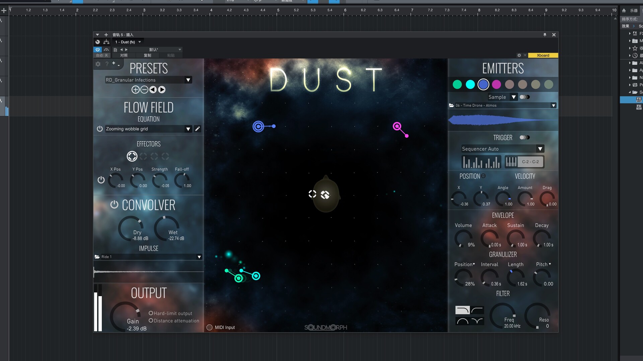Select the magenta emitter color swatch

tap(496, 85)
